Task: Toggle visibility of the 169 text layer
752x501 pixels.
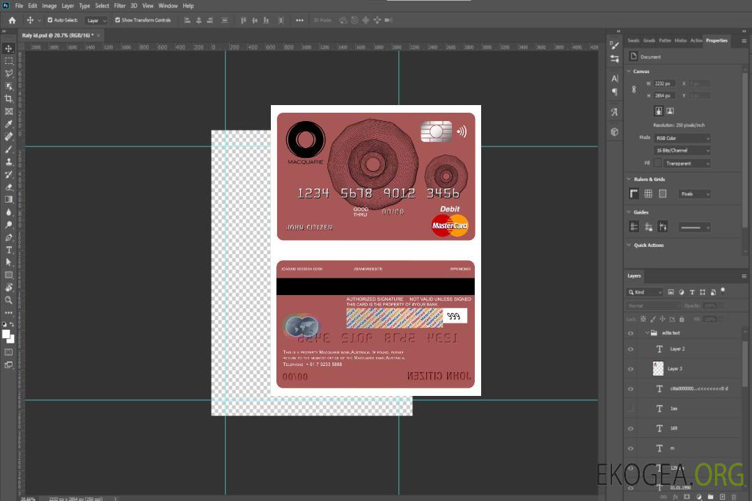Action: point(631,429)
